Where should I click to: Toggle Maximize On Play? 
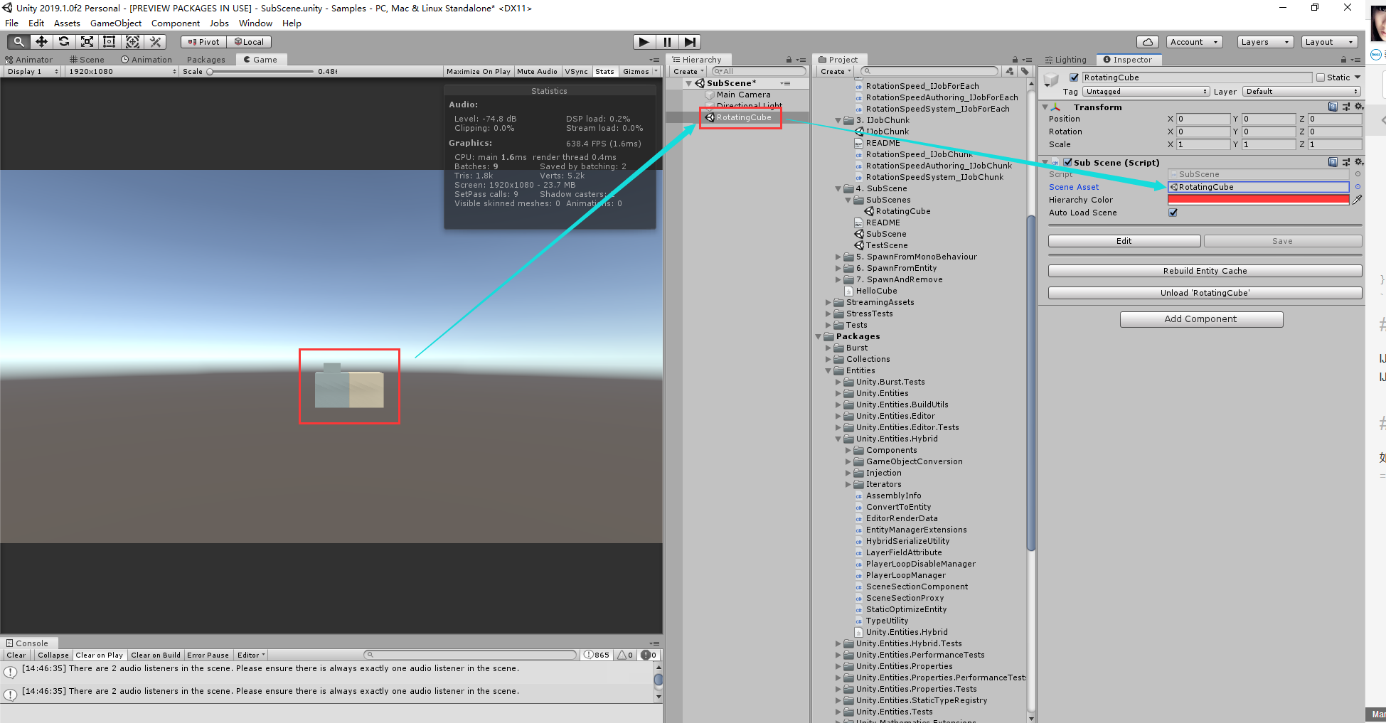[479, 71]
